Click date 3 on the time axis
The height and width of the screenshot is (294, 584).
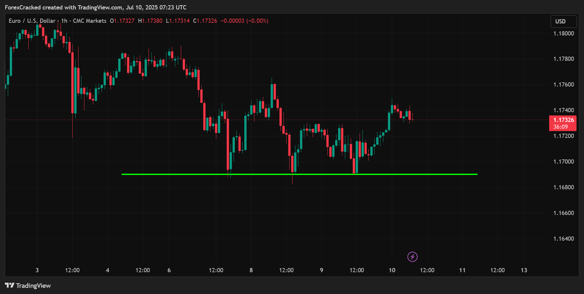click(37, 270)
